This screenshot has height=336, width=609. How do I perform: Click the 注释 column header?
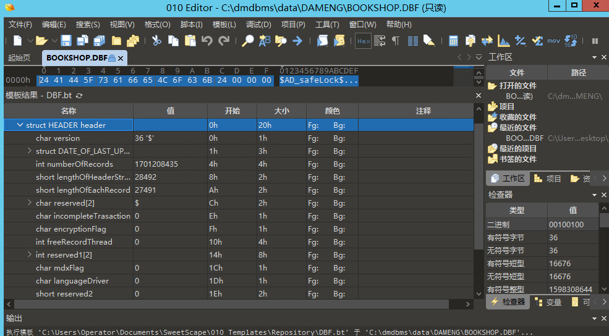[415, 111]
